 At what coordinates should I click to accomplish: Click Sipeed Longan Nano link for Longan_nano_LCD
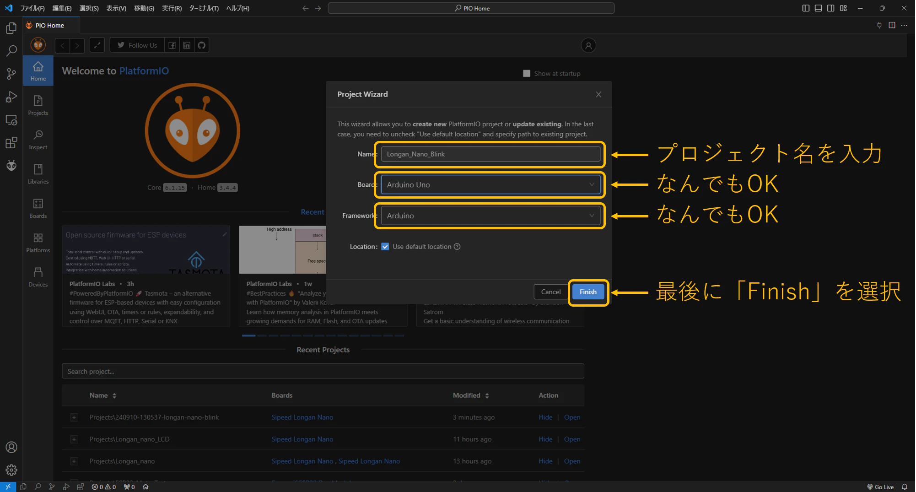point(302,439)
